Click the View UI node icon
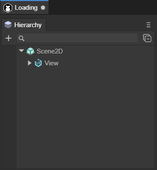The image size is (157, 170). [38, 63]
